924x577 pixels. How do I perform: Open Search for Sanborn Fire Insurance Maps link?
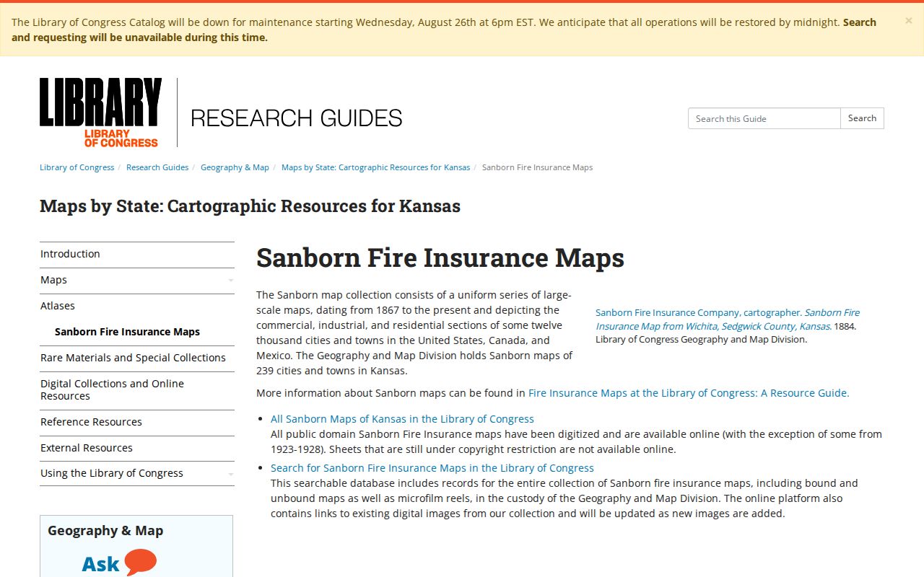coord(432,468)
